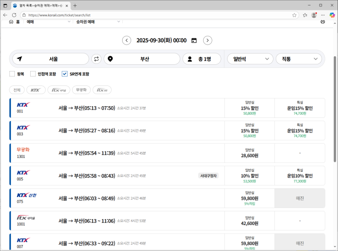This screenshot has height=251, width=338.
Task: Close the Korail browser tab
Action: click(67, 6)
